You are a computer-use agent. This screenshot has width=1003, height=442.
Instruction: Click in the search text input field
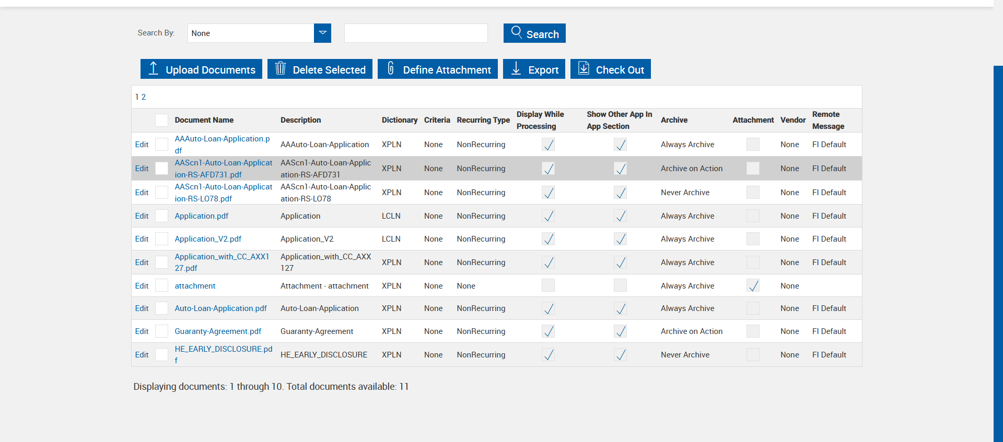coord(416,33)
